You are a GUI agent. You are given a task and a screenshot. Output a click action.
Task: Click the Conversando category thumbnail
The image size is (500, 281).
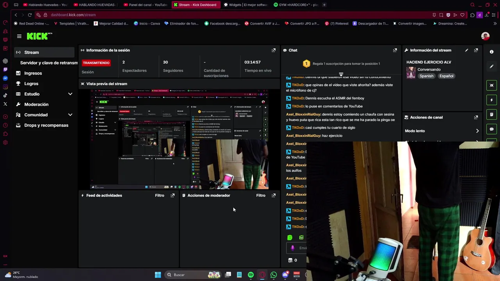pyautogui.click(x=411, y=73)
